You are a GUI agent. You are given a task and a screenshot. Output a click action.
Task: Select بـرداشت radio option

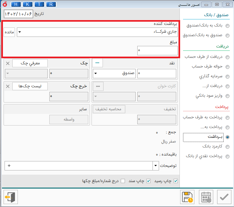pos(228,137)
